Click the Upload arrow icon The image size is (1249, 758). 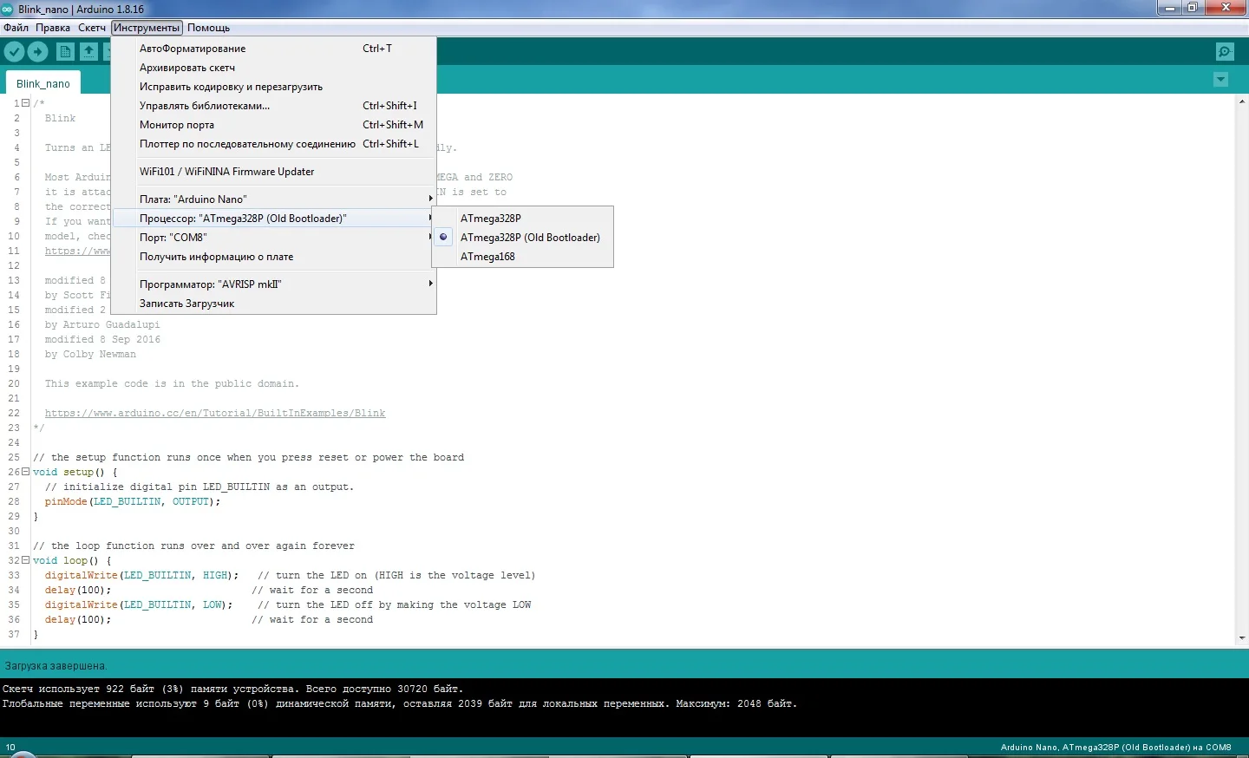click(x=37, y=52)
